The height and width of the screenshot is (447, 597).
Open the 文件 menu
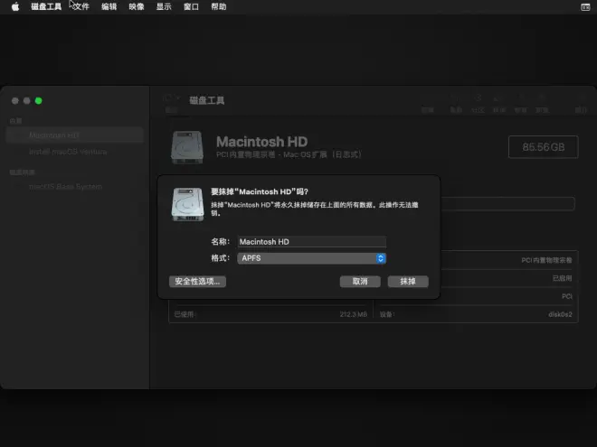click(81, 6)
